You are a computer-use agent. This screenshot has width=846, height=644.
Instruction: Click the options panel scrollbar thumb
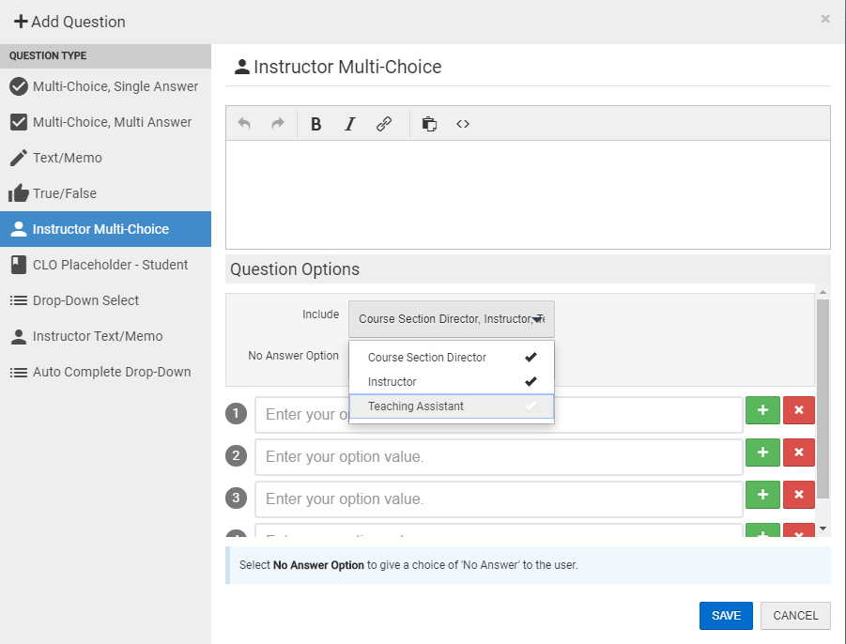[823, 399]
